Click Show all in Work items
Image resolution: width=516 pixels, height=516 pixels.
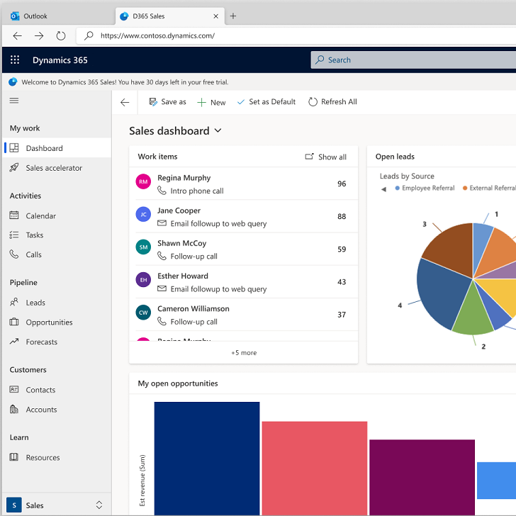[325, 157]
